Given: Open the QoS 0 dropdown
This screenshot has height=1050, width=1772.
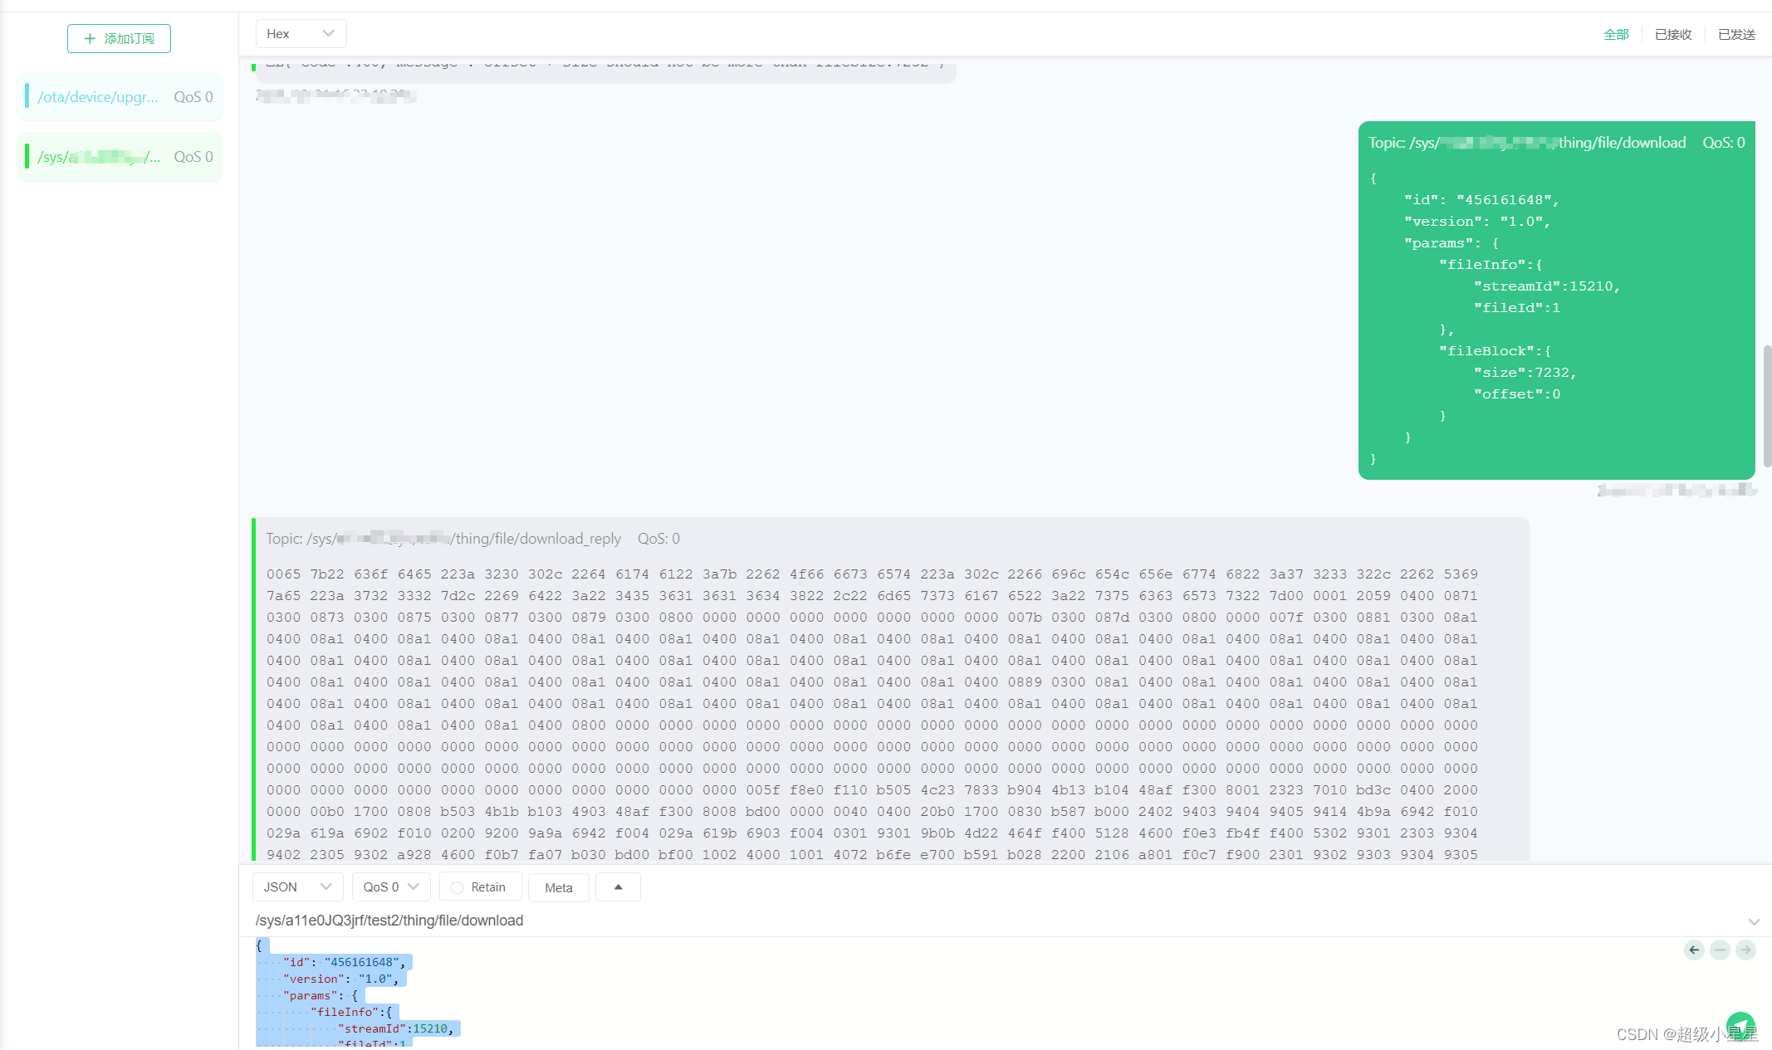Looking at the screenshot, I should pyautogui.click(x=390, y=887).
